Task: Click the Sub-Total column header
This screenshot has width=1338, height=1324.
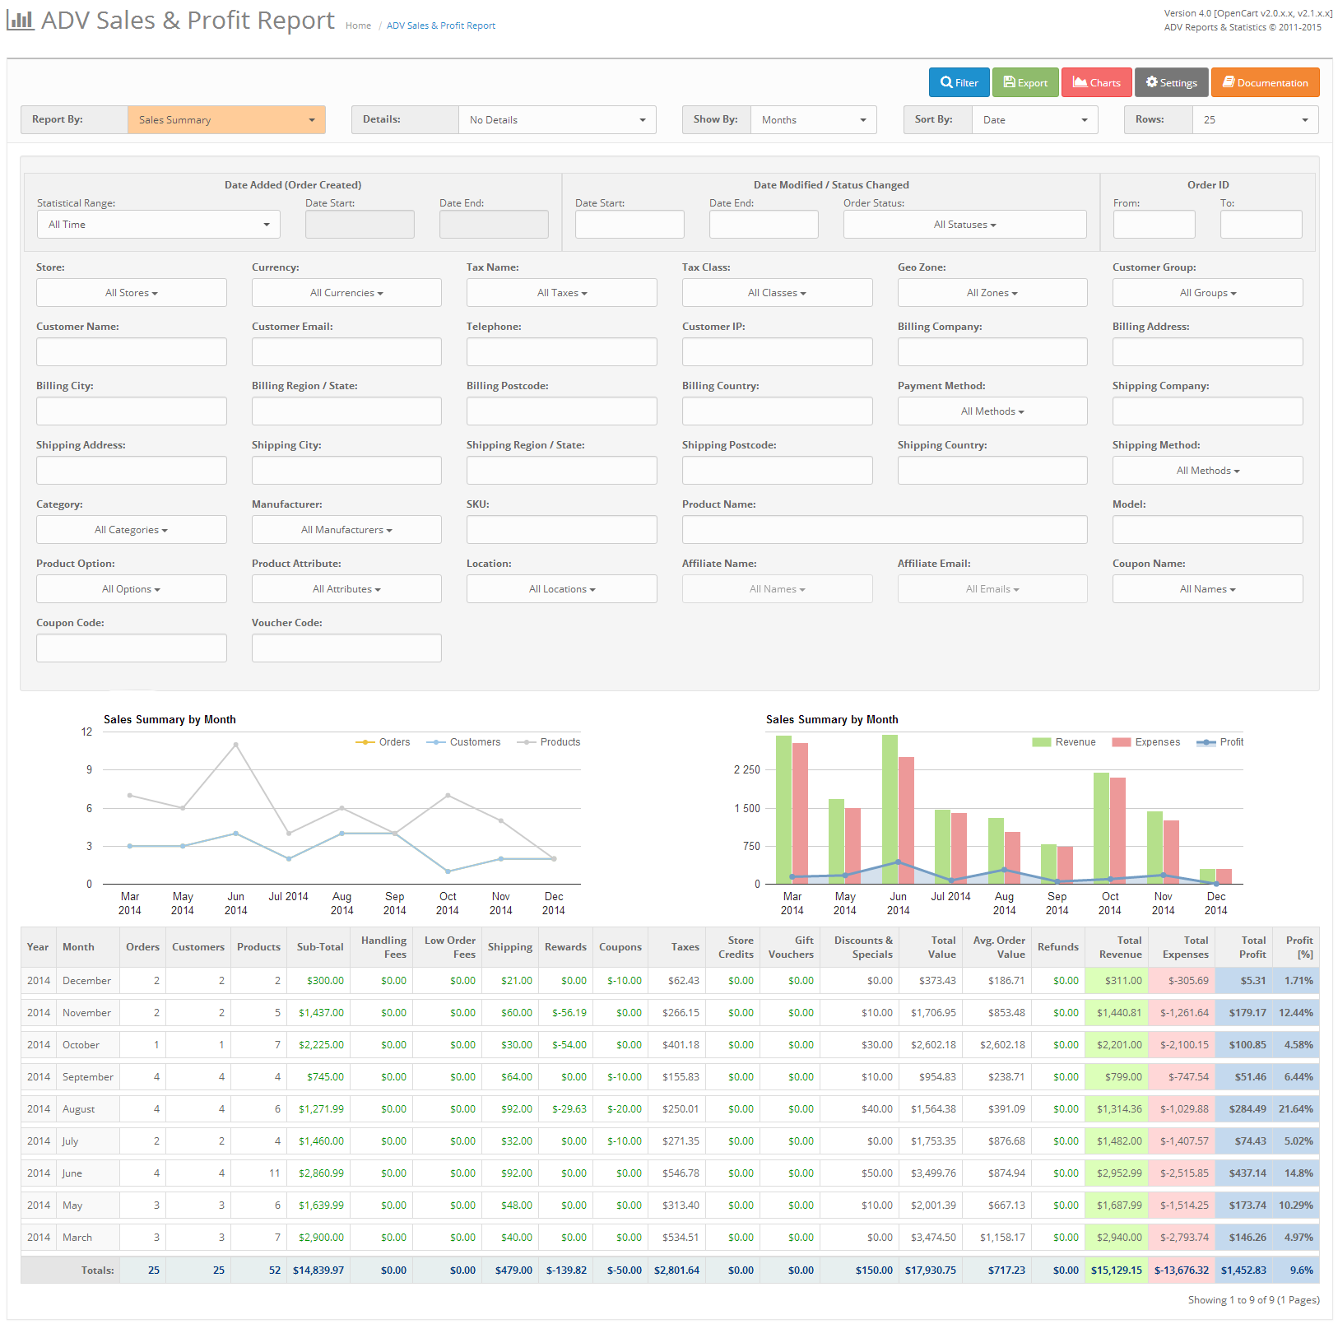Action: point(320,947)
